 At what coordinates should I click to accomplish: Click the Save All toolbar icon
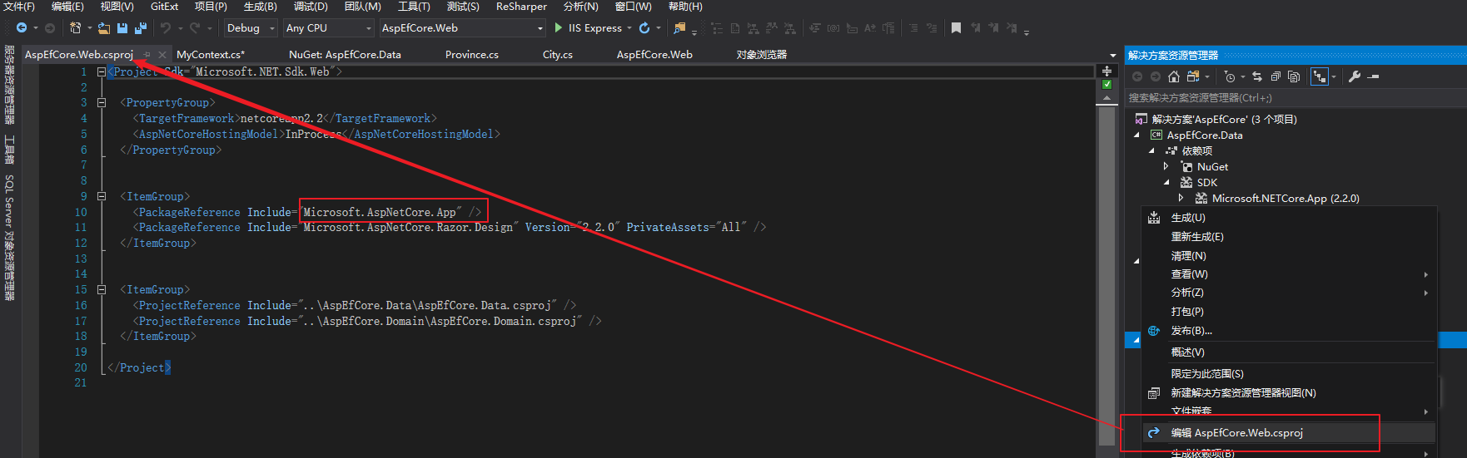[x=140, y=28]
